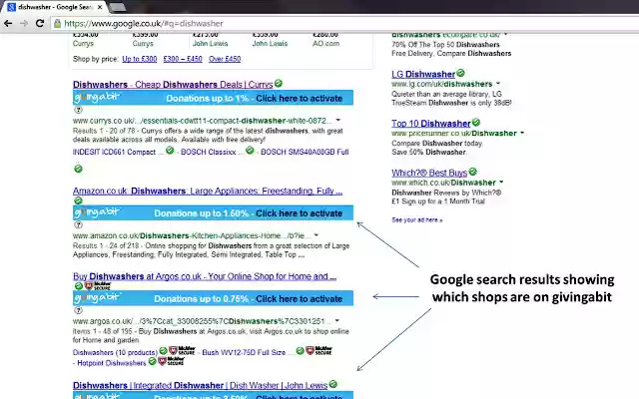Open the Amazon.co.uk Dishwashers Large Appliances result
Viewport: 639px width, 399px height.
(208, 191)
